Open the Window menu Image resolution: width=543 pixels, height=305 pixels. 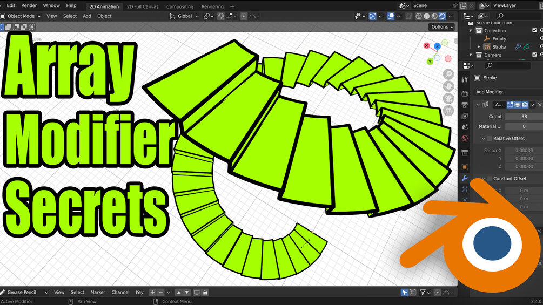(51, 5)
